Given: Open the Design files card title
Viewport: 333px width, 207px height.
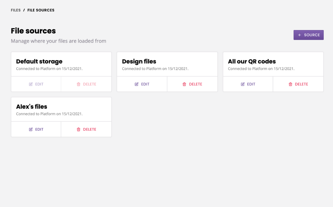Looking at the screenshot, I should [139, 61].
